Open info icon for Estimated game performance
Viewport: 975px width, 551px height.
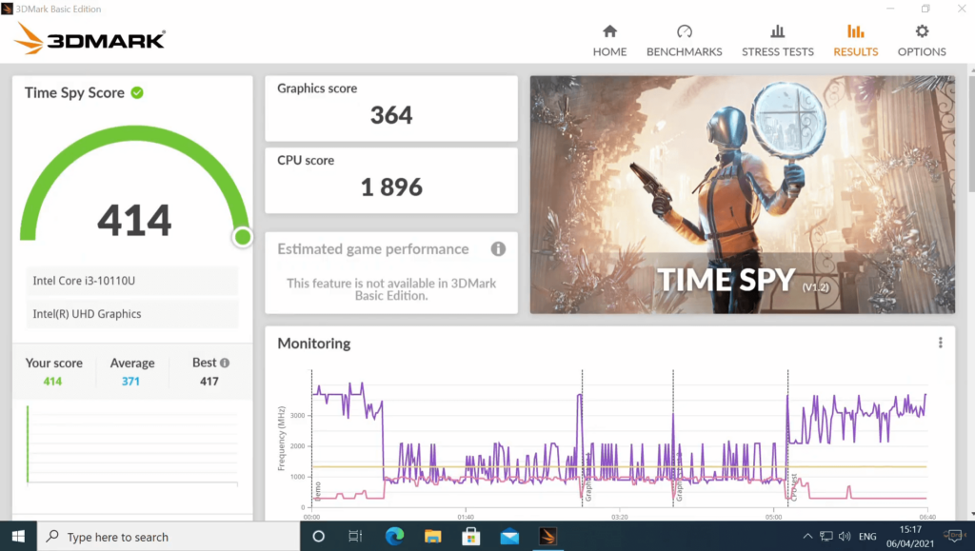coord(498,249)
